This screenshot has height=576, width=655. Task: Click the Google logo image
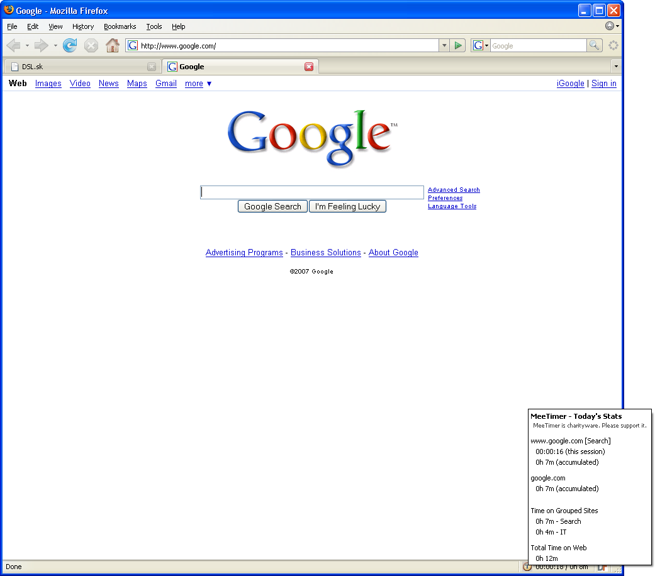(313, 138)
